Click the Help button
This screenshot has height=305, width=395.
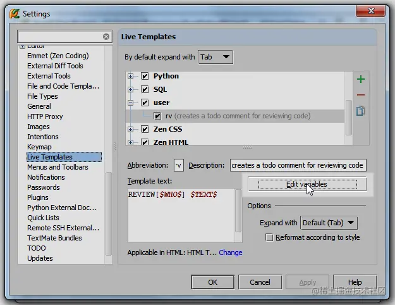pos(355,282)
